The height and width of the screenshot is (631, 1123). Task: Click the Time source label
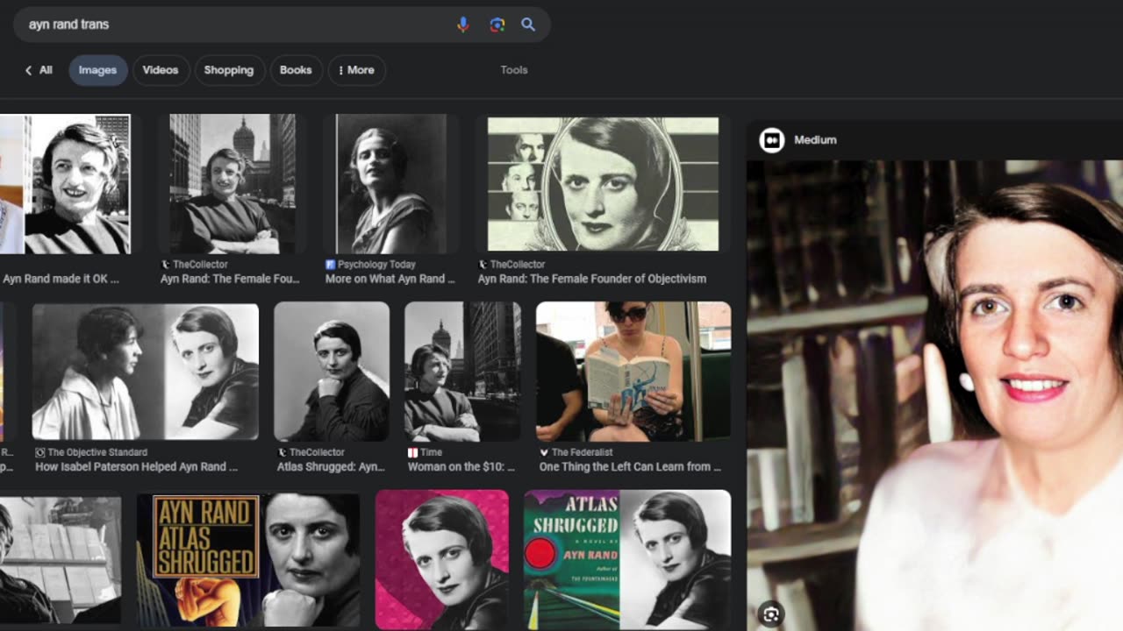[431, 453]
